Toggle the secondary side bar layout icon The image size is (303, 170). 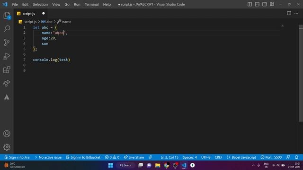click(264, 4)
